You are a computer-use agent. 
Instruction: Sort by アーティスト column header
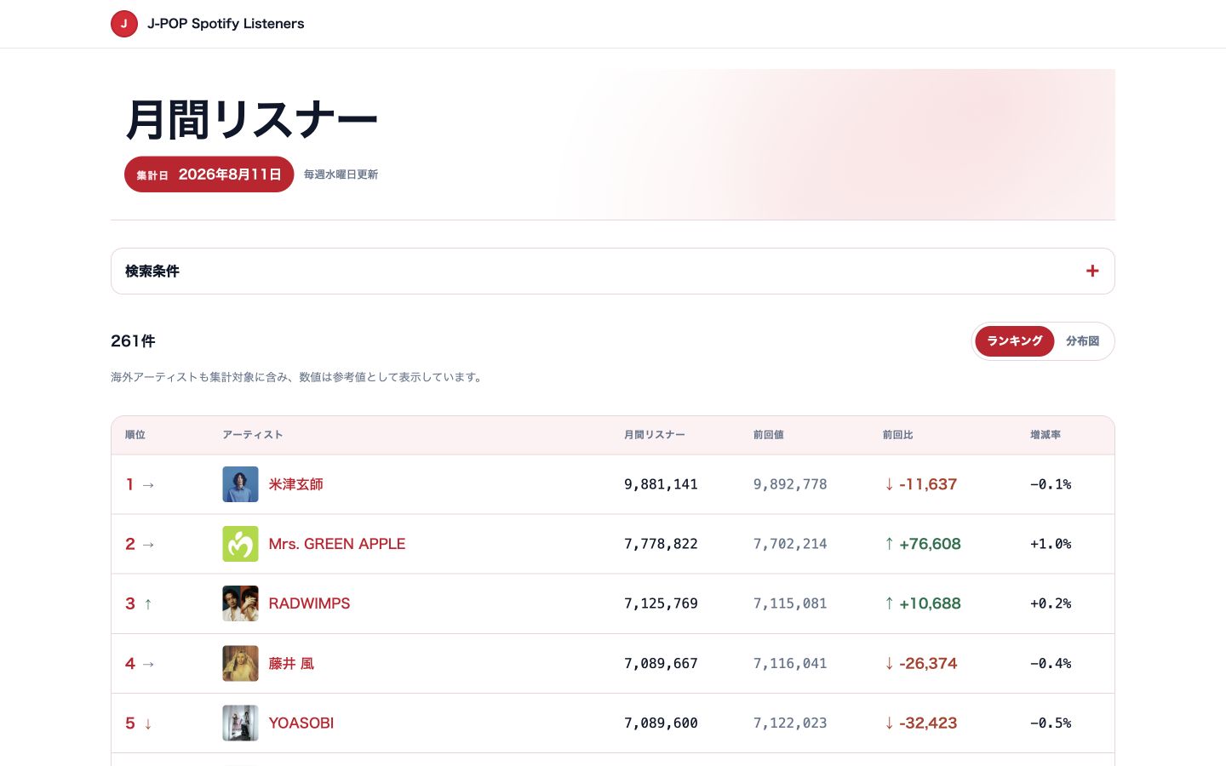click(253, 435)
